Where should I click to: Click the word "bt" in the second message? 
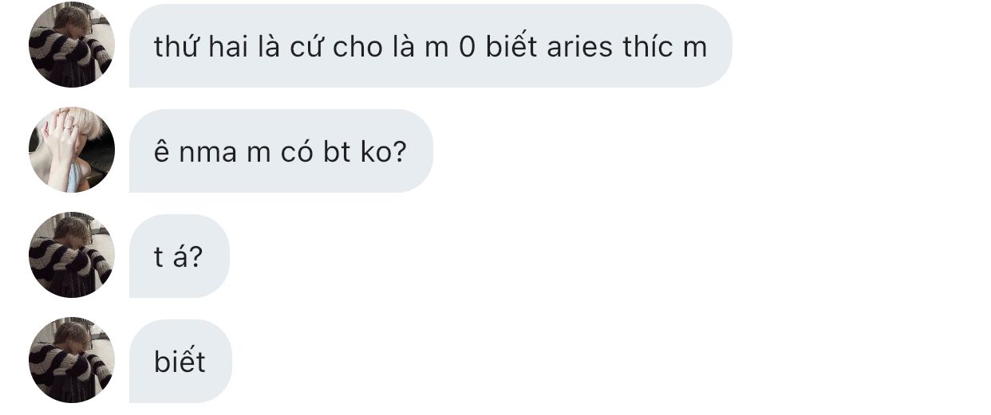[x=338, y=152]
